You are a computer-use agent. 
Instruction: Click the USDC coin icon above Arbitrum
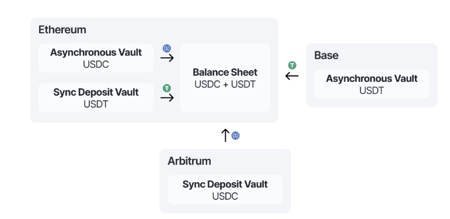pos(236,135)
